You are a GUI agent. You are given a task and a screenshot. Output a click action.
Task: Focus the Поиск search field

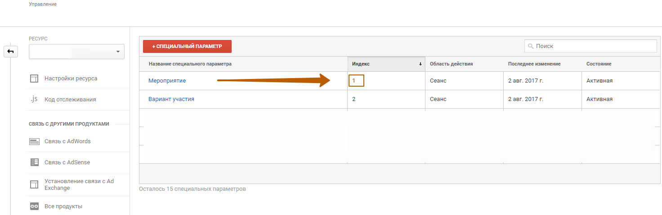tap(590, 46)
